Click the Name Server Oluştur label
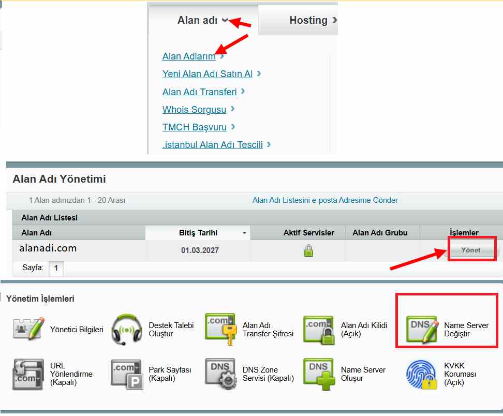 tap(363, 374)
